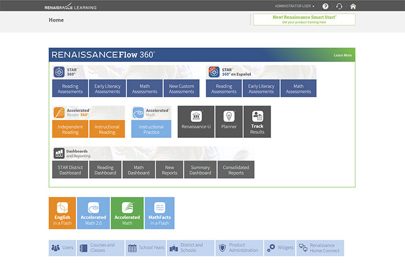Screen dimensions: 405x270
Task: Open STAR 360 Reading Assessments
Action: (70, 88)
